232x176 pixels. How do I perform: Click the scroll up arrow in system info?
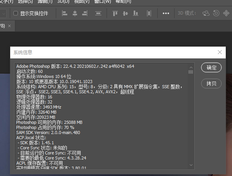[x=191, y=67]
